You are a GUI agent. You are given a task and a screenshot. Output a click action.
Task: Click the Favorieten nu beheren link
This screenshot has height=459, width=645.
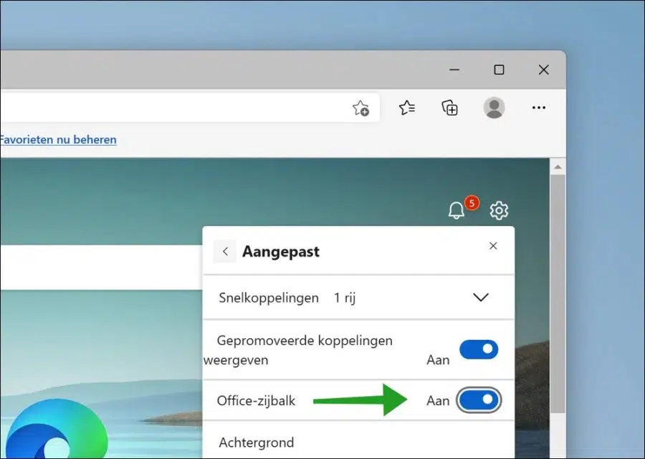58,140
